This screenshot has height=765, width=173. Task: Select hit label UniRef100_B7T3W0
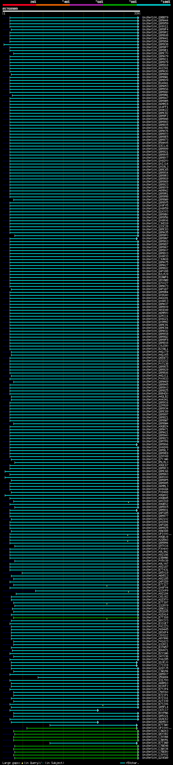[155, 725]
